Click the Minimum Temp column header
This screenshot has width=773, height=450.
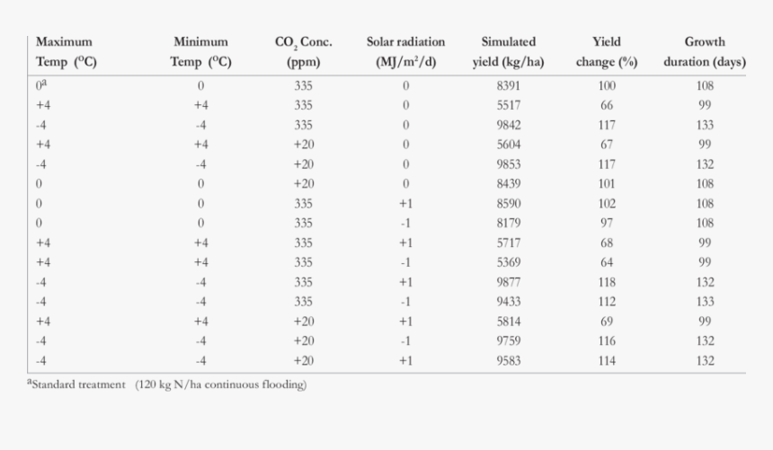click(200, 52)
